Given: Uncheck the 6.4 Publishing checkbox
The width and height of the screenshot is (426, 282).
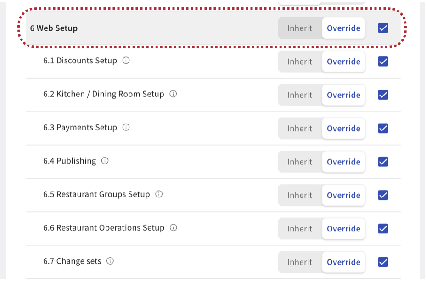Looking at the screenshot, I should (383, 162).
